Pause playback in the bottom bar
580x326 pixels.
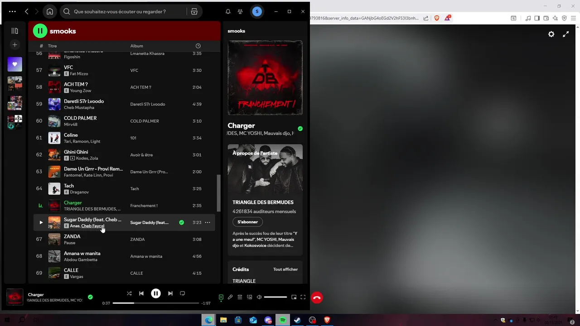click(155, 293)
